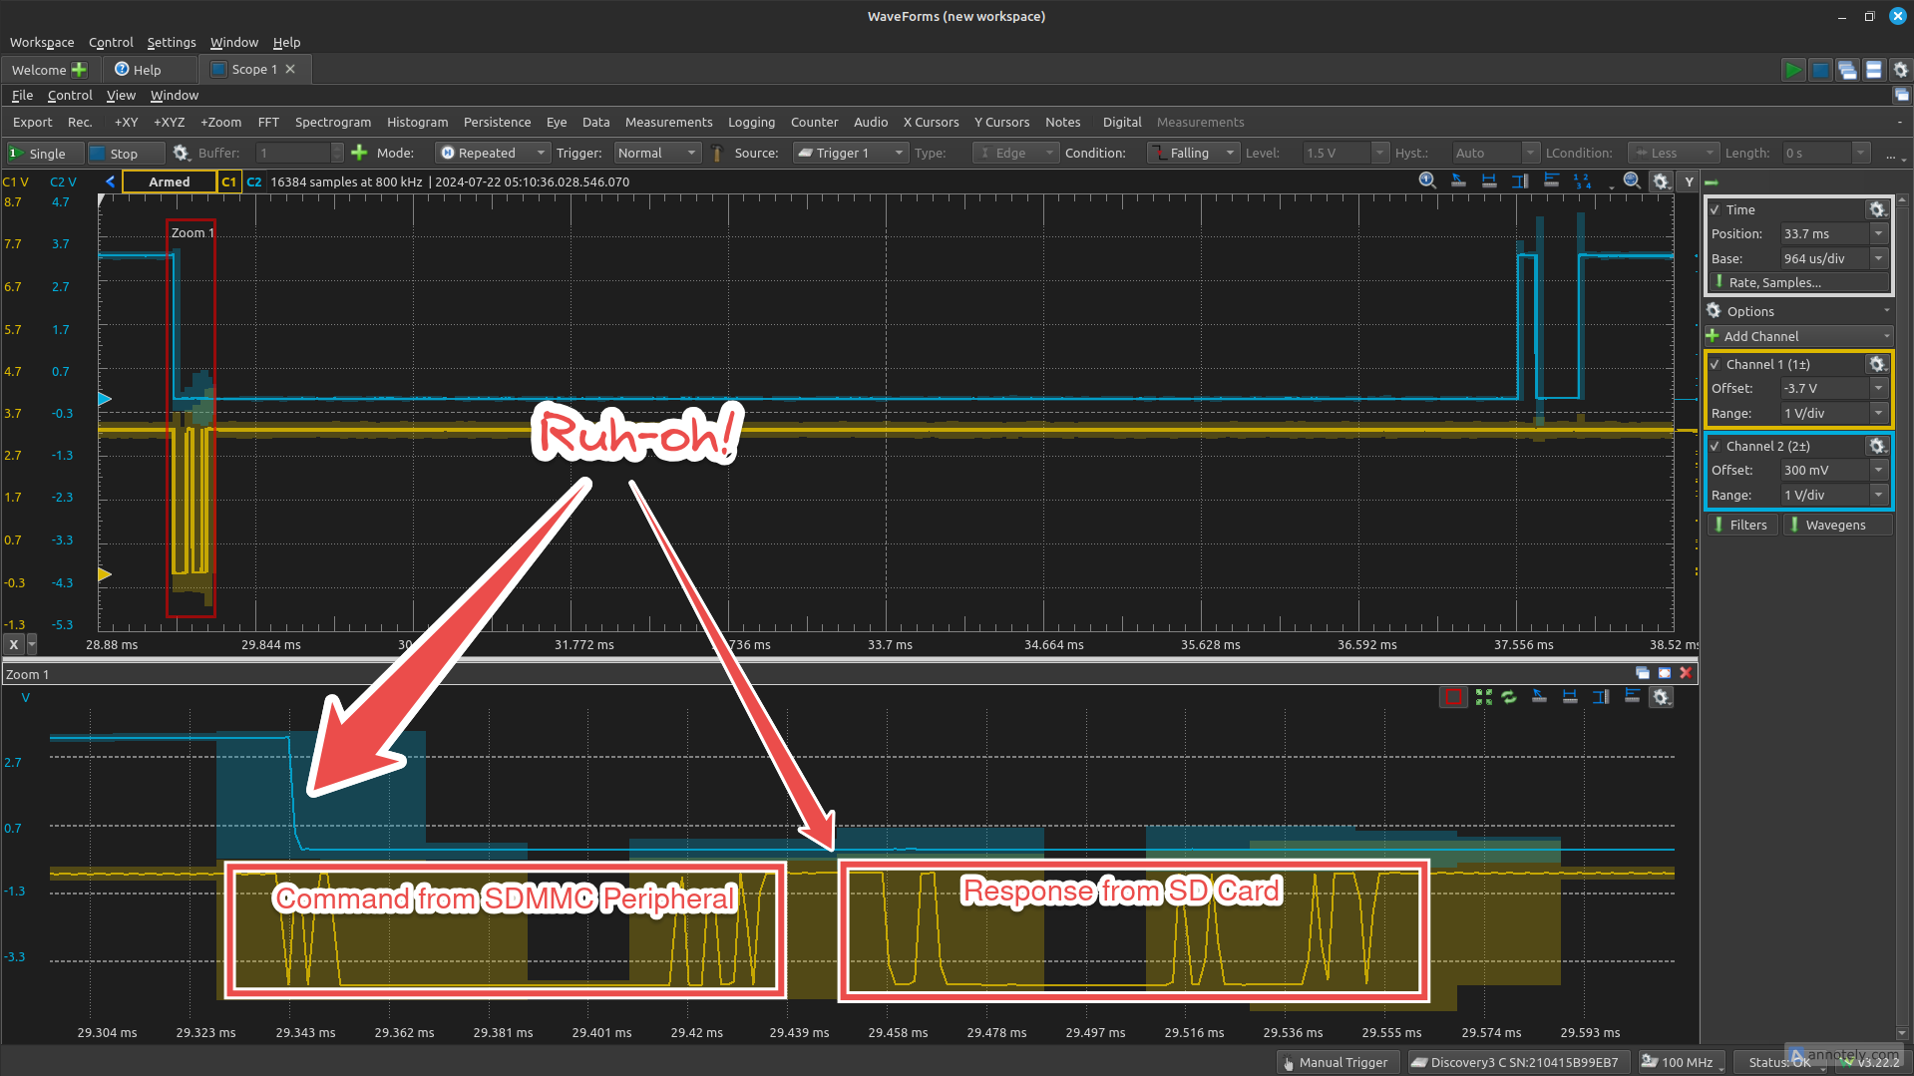Click the yellow C1 channel indicator

click(x=228, y=181)
